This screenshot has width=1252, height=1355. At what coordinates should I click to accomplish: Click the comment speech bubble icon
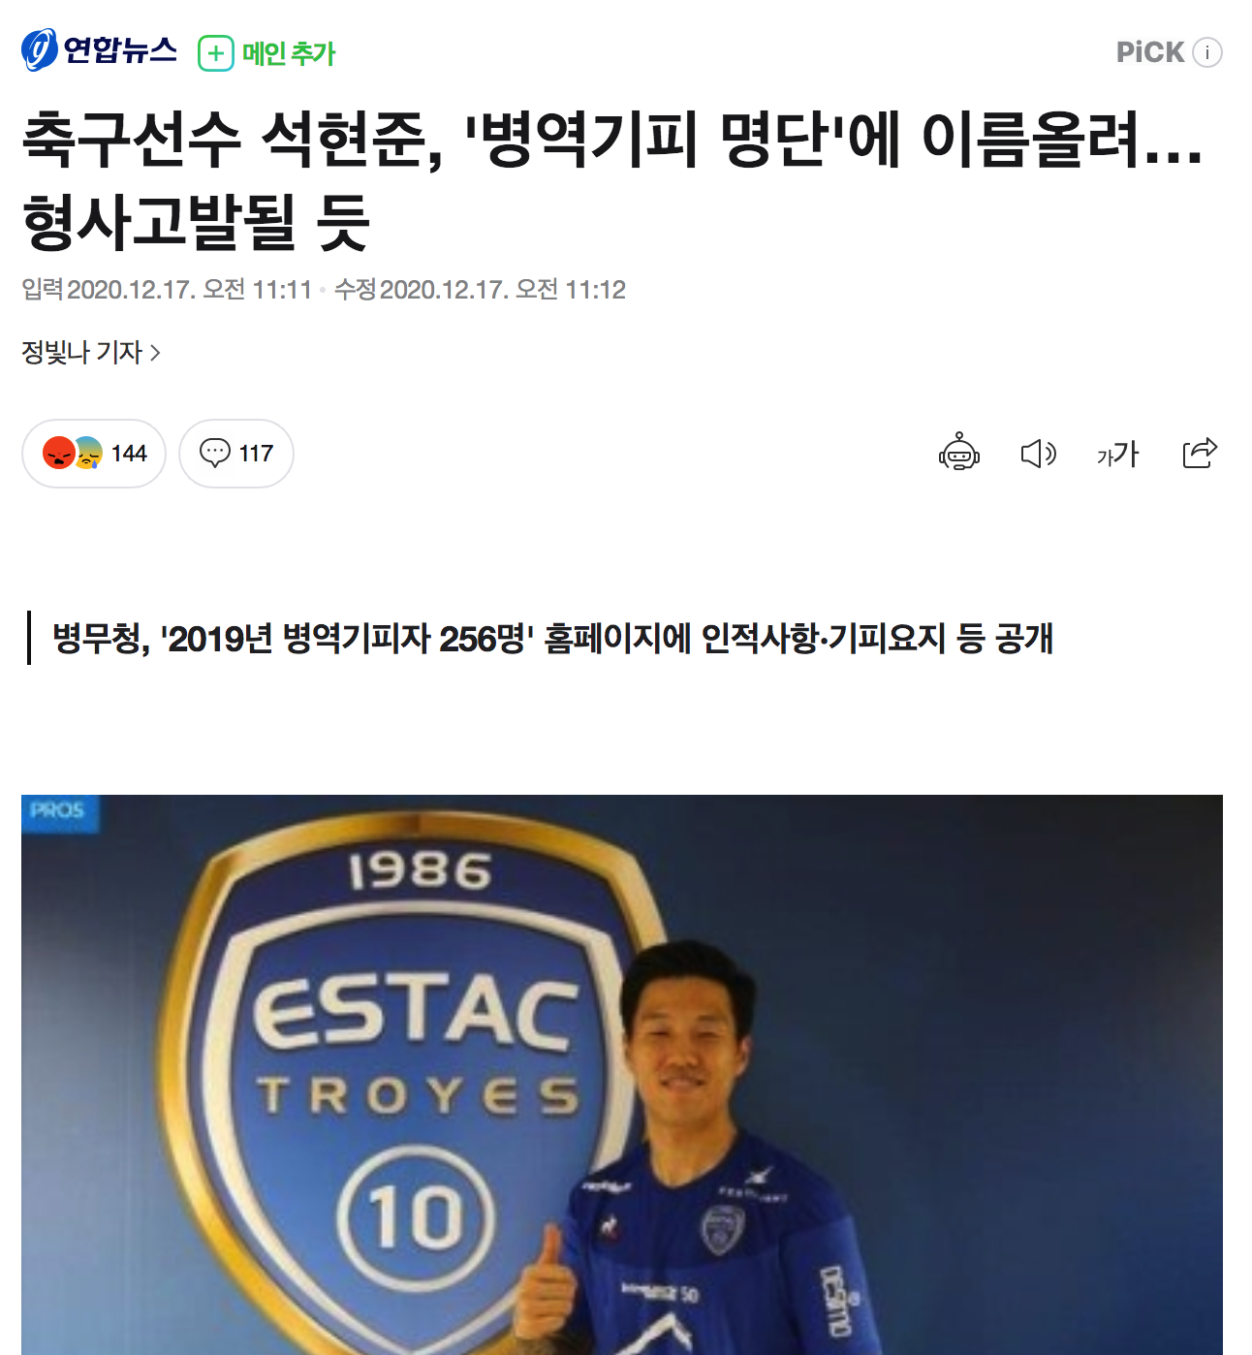point(214,453)
